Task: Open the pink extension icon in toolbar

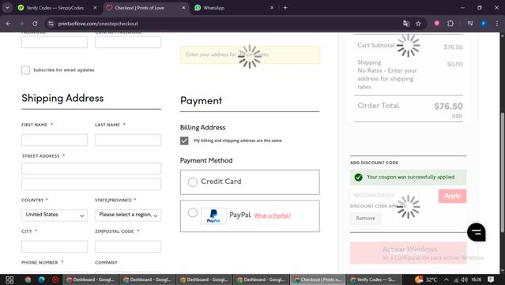Action: [x=437, y=23]
